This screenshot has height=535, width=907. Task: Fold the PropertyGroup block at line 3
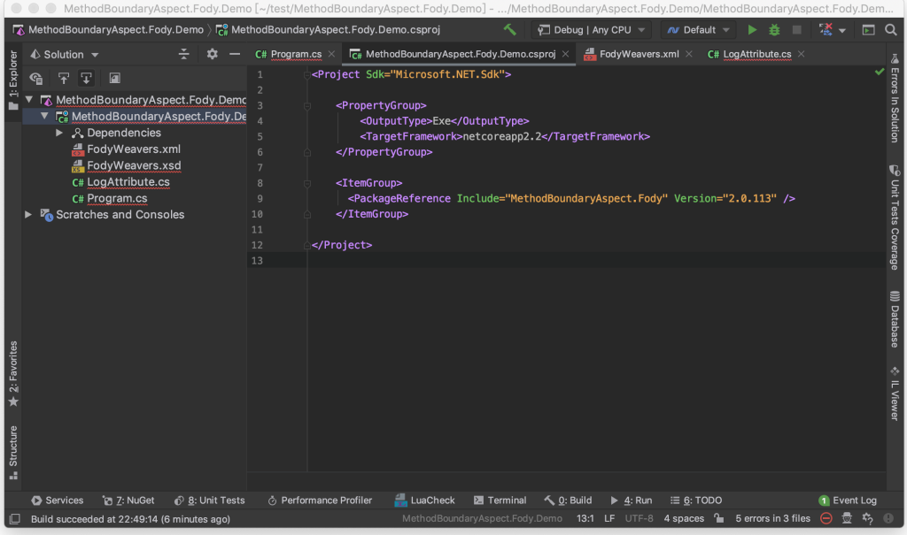click(307, 106)
